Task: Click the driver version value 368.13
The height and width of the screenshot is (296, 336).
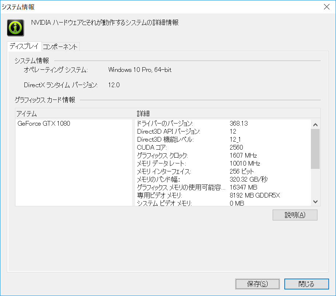Action: 239,123
